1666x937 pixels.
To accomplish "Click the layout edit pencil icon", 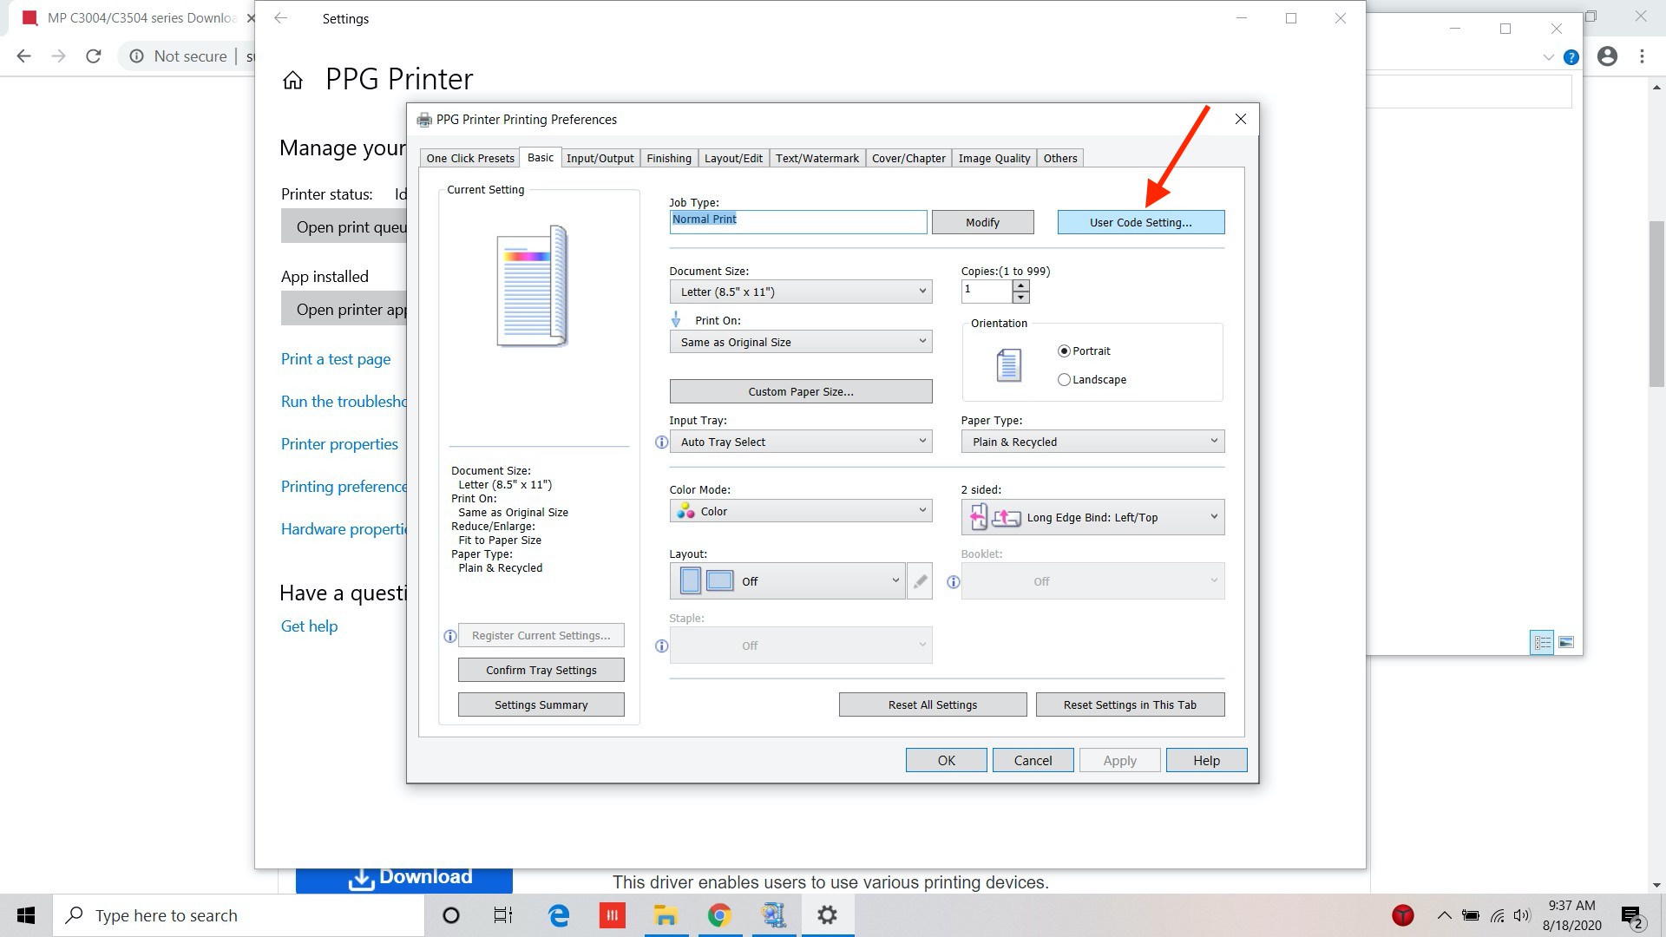I will click(x=920, y=581).
